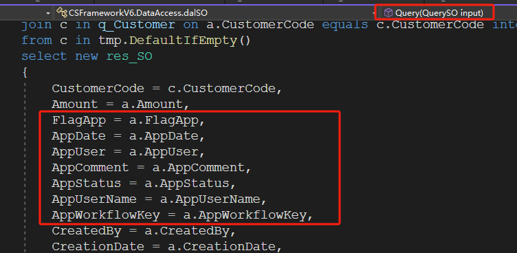
Task: Click the opening brace under select new
Action: [25, 73]
